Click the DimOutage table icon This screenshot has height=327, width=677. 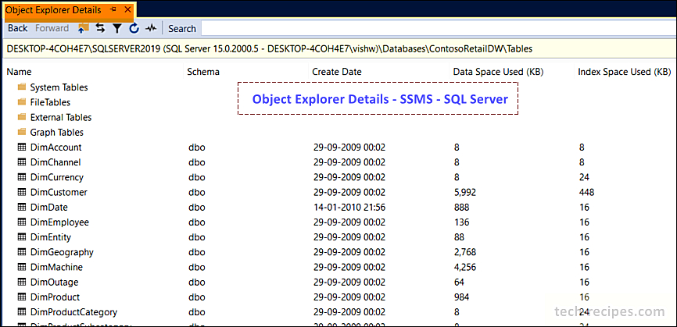coord(22,283)
